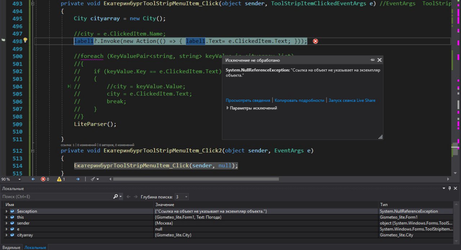Pin the exception popup window
The image size is (461, 250).
point(372,60)
